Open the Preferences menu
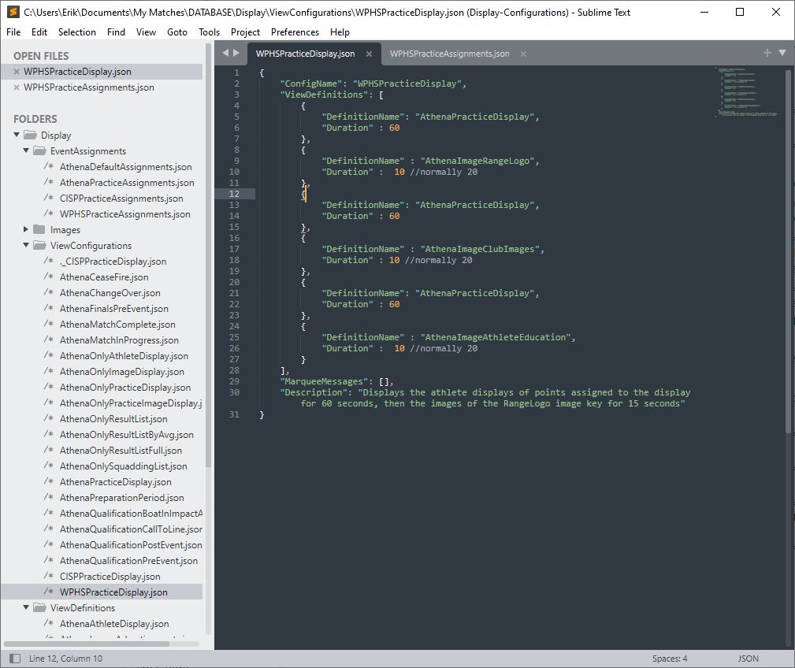The width and height of the screenshot is (795, 668). tap(295, 32)
